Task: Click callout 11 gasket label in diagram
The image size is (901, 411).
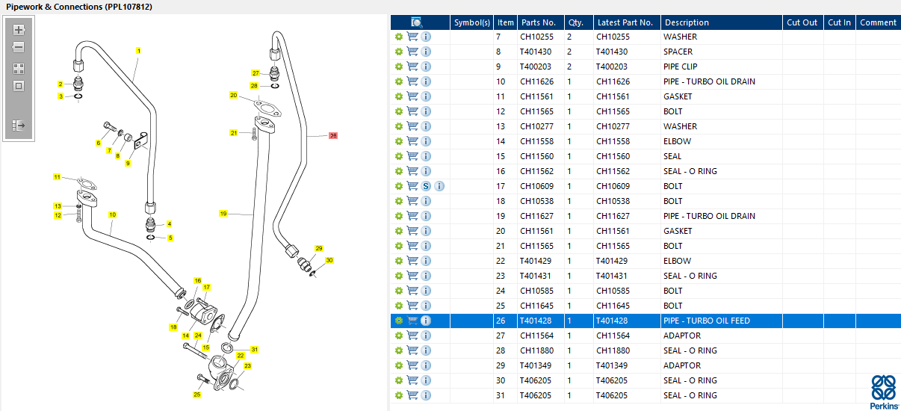Action: point(57,177)
